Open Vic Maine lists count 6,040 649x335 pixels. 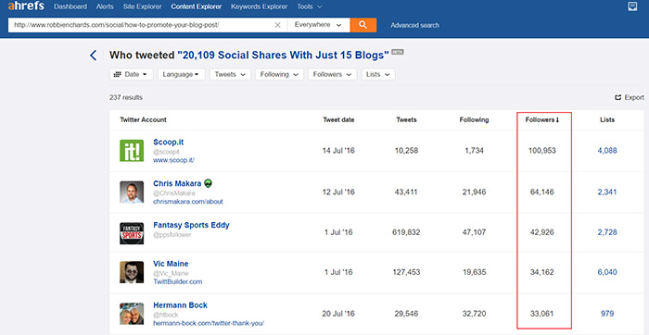pyautogui.click(x=607, y=272)
